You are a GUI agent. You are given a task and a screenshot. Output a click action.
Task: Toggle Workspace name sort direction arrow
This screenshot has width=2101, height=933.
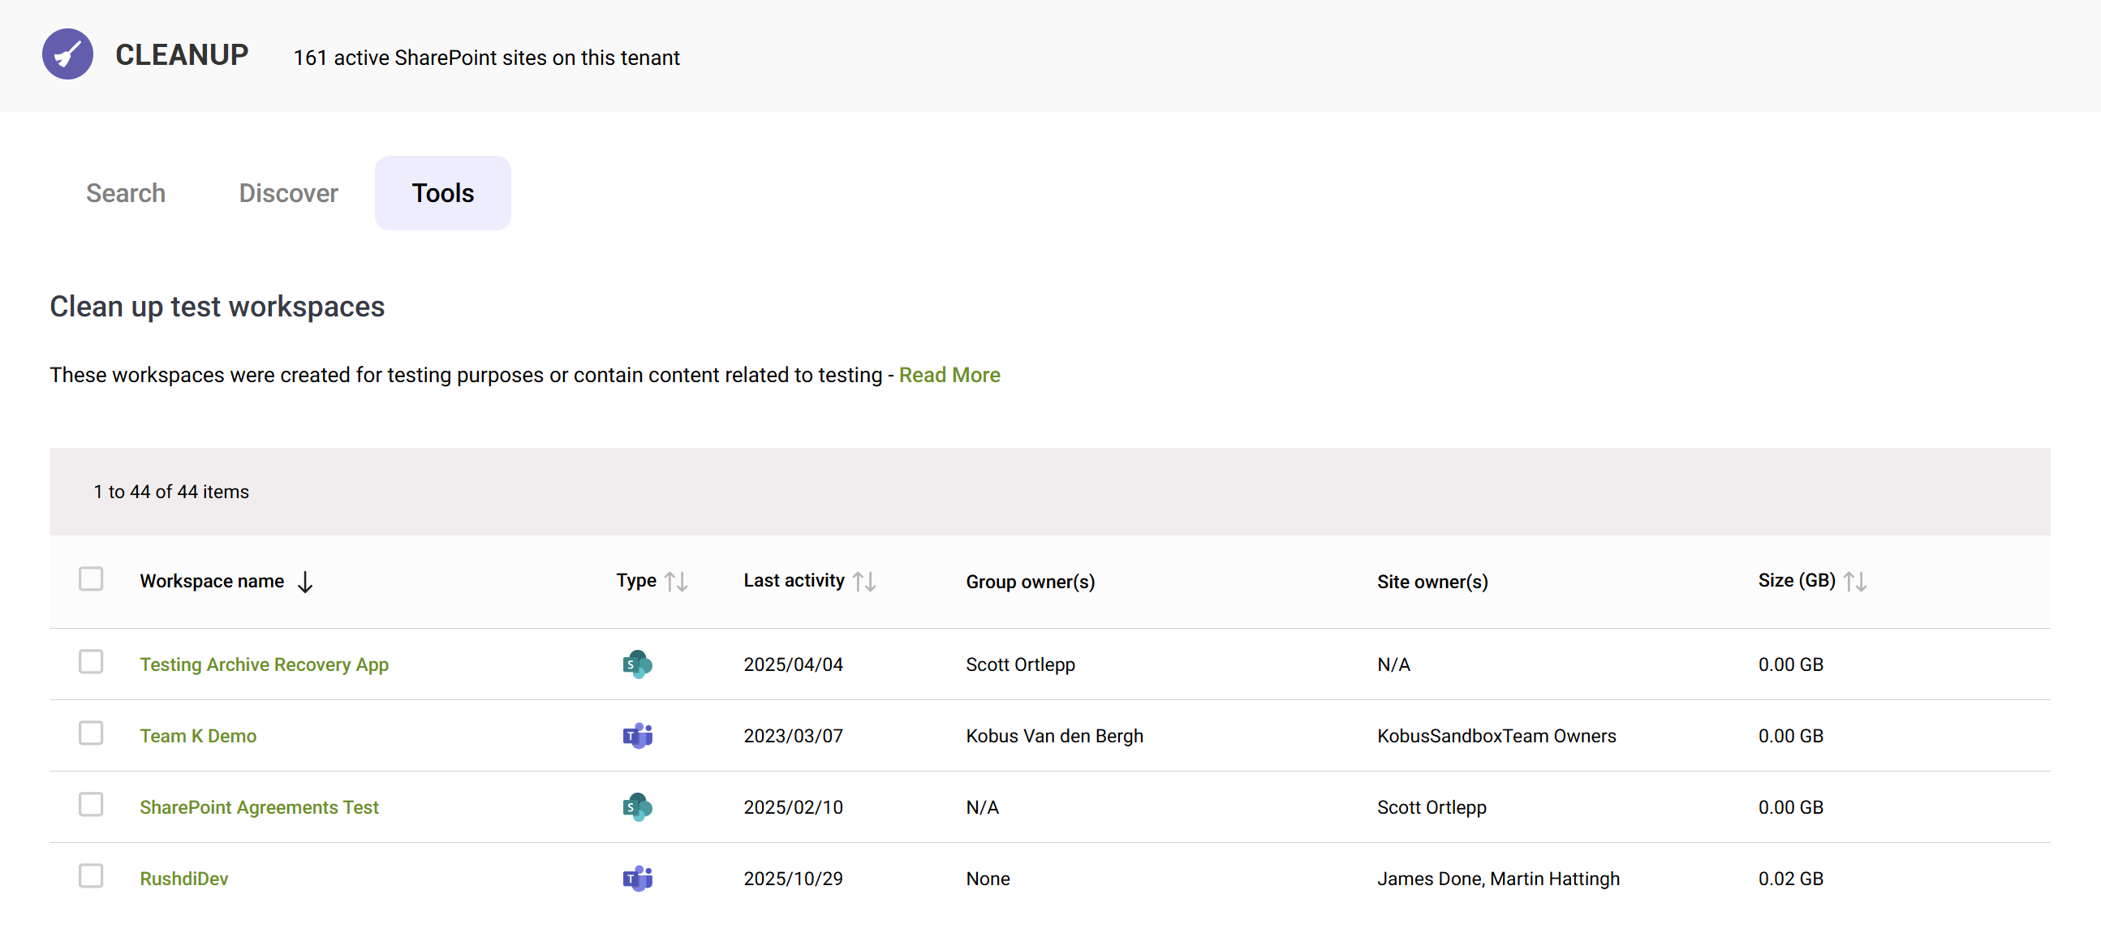click(305, 582)
